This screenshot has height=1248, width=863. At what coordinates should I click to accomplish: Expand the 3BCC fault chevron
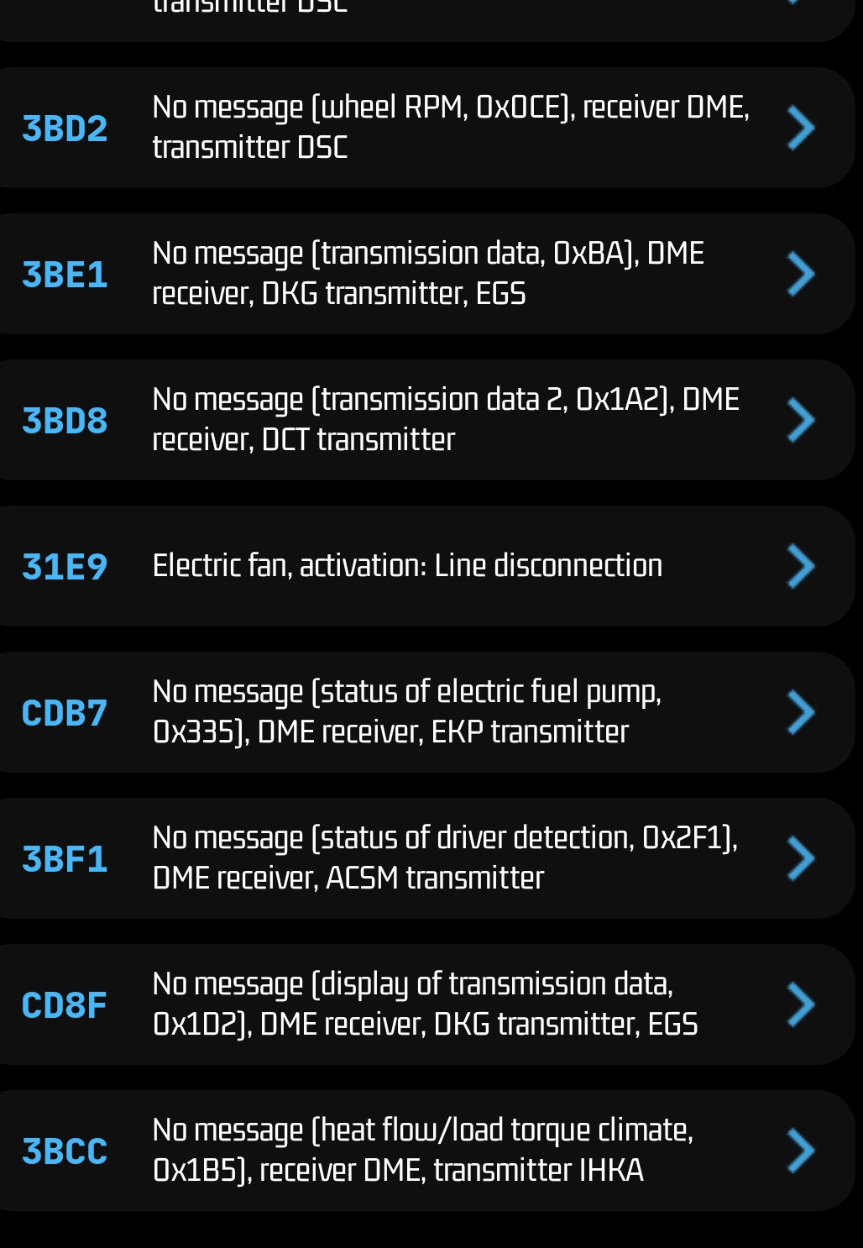pos(800,1151)
